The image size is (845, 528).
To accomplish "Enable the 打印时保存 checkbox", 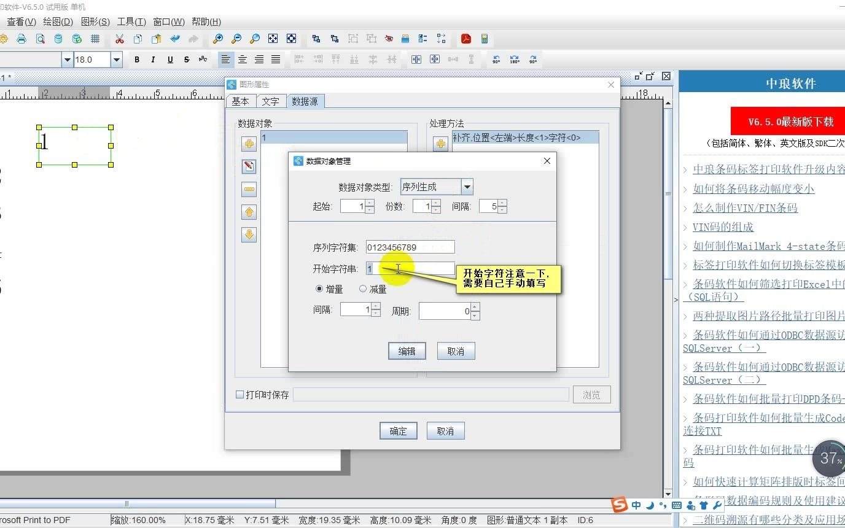I will pos(239,394).
